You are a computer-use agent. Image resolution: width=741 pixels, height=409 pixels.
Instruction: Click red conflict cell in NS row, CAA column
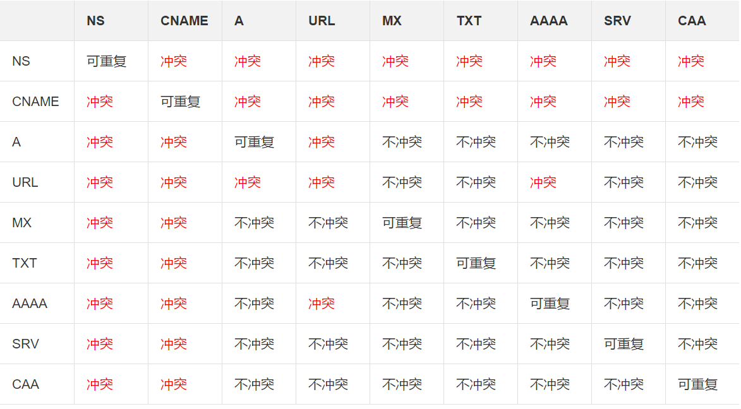click(x=691, y=61)
